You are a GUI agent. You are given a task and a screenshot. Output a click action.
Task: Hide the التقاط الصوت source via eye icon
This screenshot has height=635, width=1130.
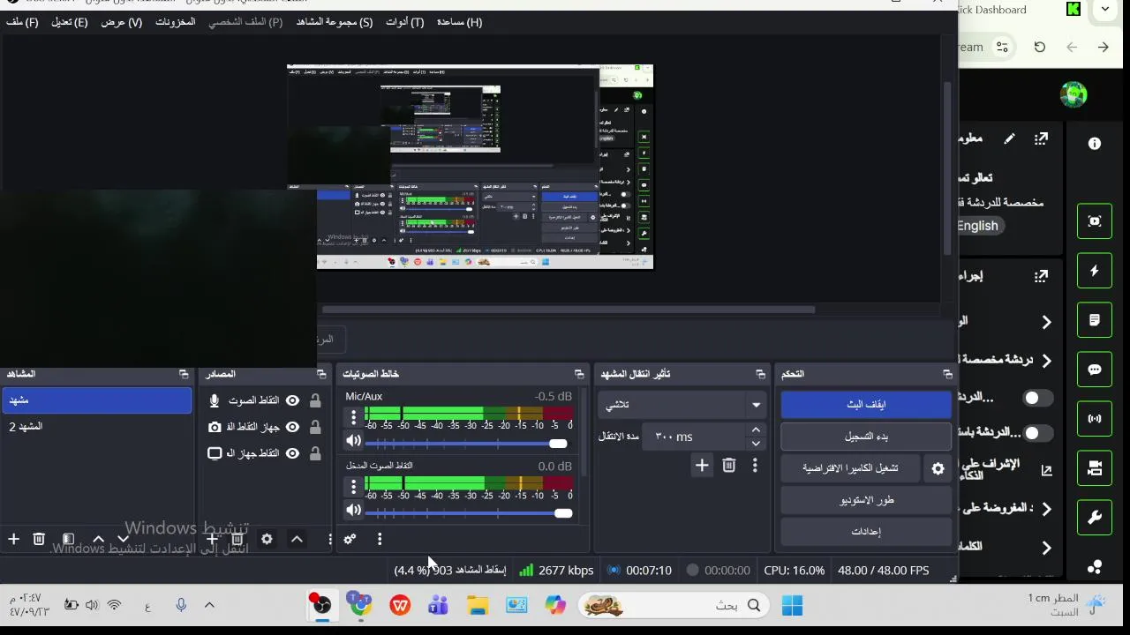pyautogui.click(x=292, y=400)
